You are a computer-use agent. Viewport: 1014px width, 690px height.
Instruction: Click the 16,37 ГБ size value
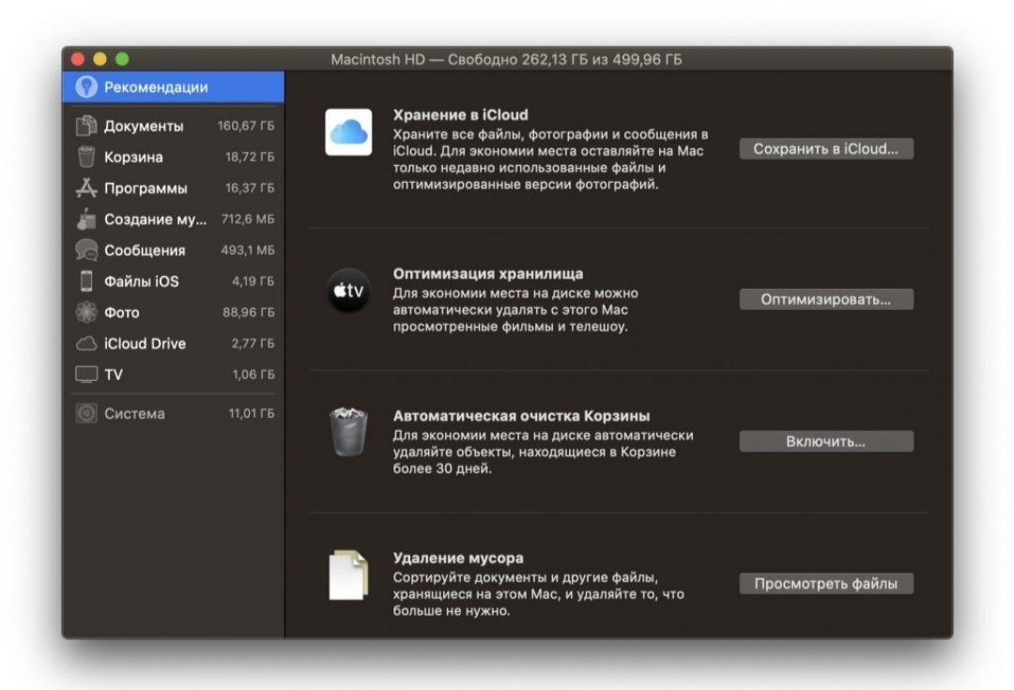pos(250,188)
